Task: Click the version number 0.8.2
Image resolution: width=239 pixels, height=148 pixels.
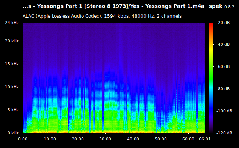Action: pos(229,7)
